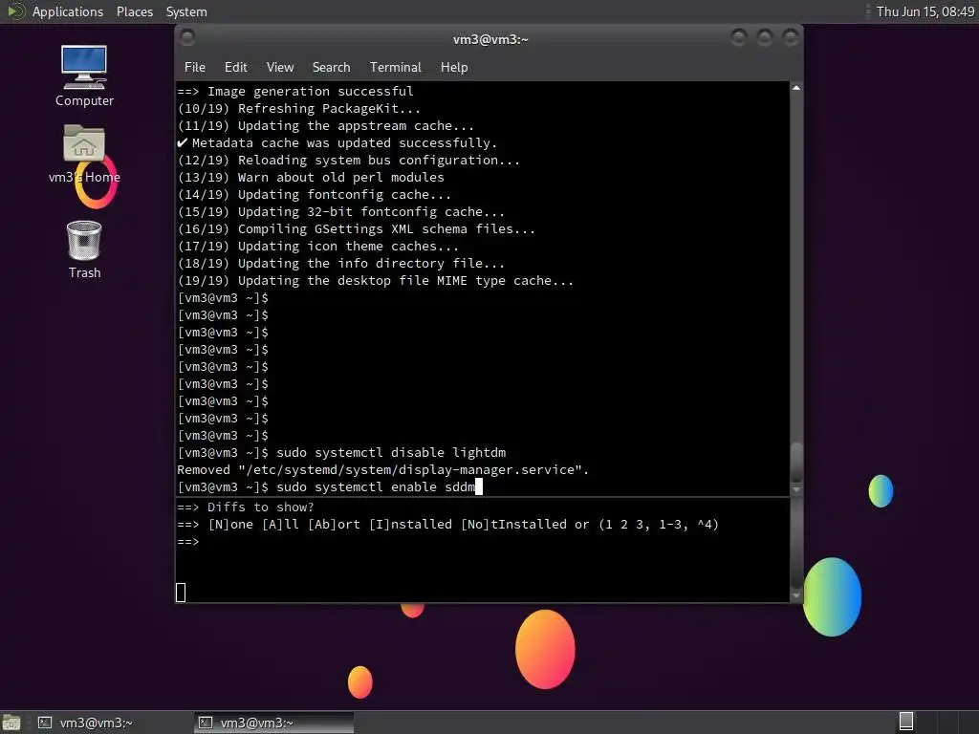Click the 'Image generation successful' line

(x=295, y=91)
